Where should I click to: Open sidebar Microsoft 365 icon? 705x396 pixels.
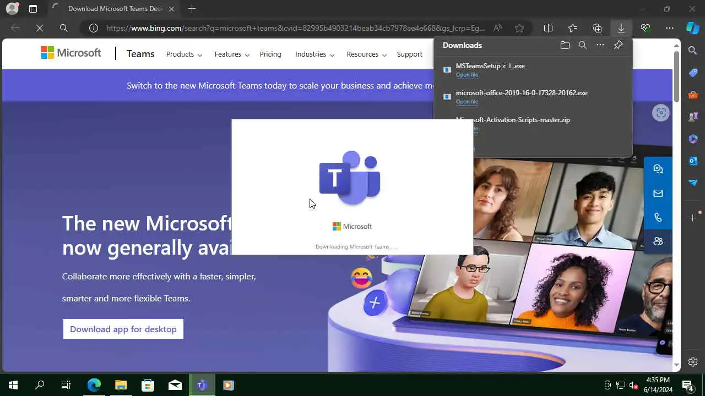tap(693, 139)
